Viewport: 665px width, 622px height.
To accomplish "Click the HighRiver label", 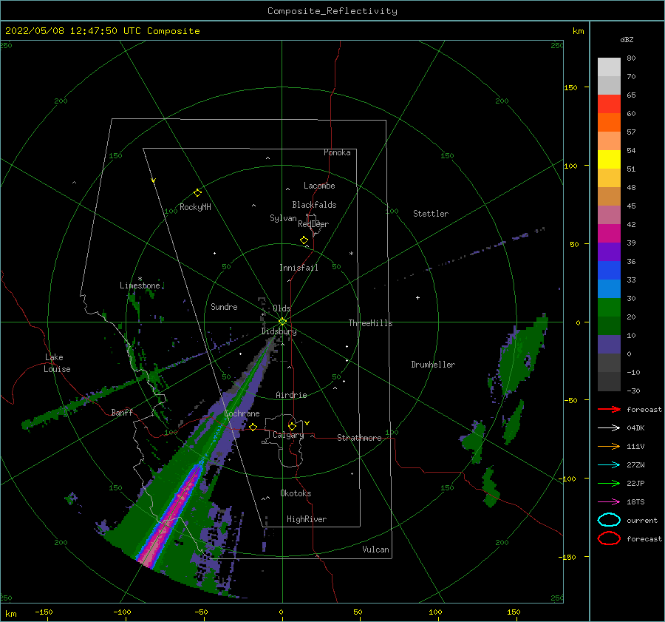I will (x=306, y=520).
